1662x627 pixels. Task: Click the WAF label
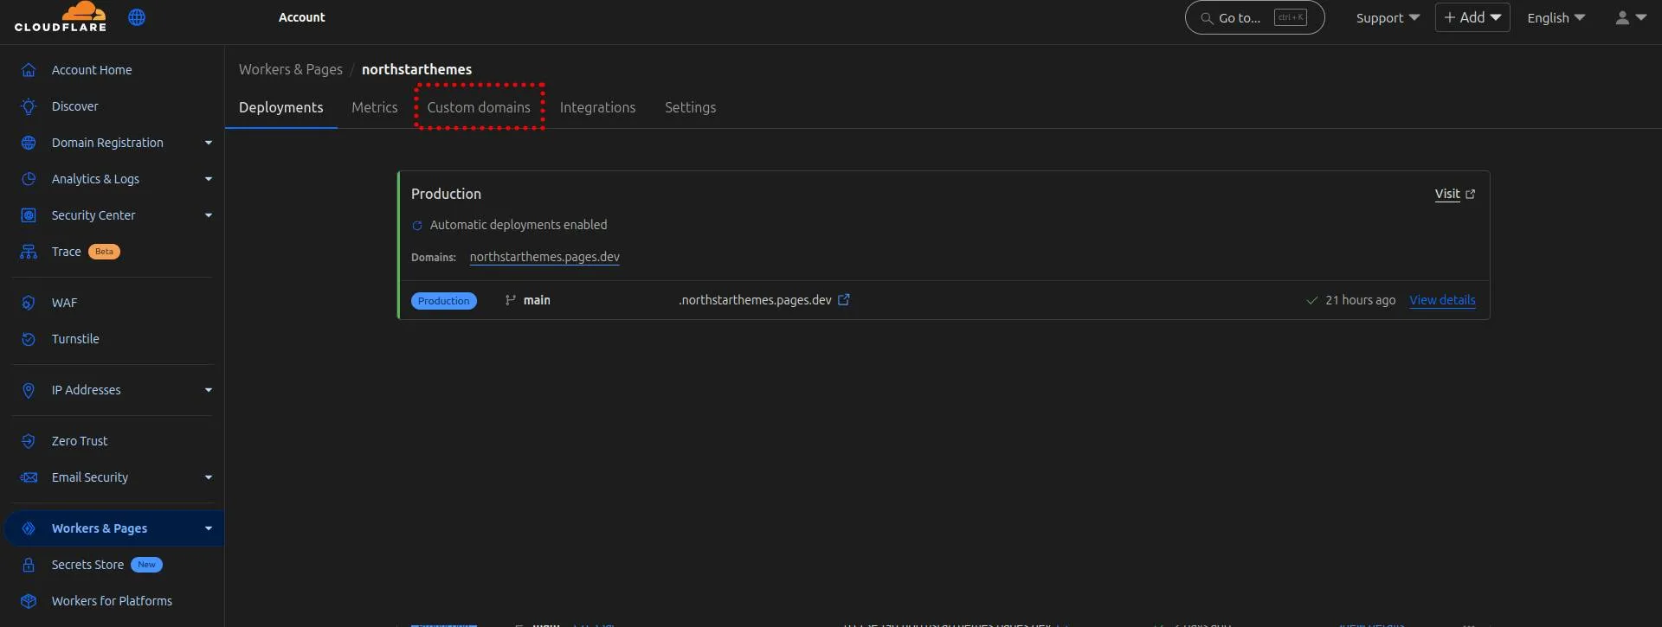(x=64, y=303)
